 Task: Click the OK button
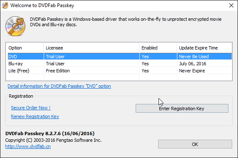pos(195,144)
